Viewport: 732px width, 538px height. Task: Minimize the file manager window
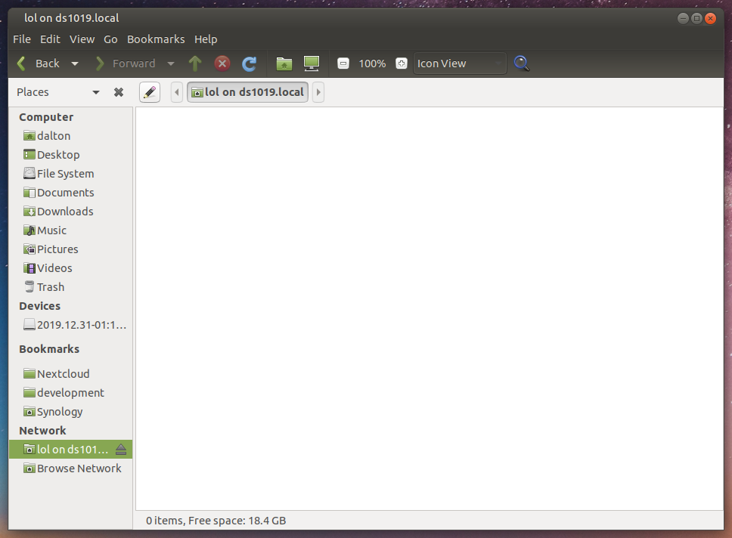point(683,18)
